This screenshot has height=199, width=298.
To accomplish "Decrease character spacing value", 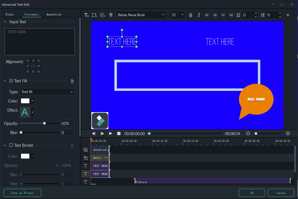I will pos(280,17).
